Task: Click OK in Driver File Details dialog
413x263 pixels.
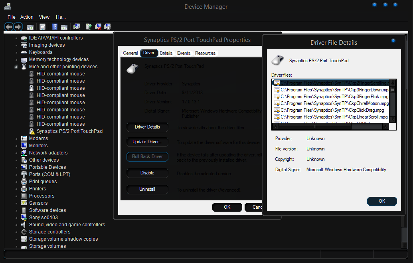Action: coord(381,201)
